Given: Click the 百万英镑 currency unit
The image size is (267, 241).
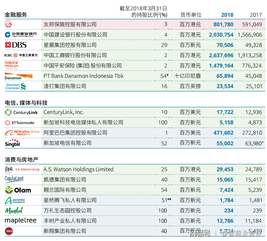Looking at the screenshot, I should click(190, 86).
